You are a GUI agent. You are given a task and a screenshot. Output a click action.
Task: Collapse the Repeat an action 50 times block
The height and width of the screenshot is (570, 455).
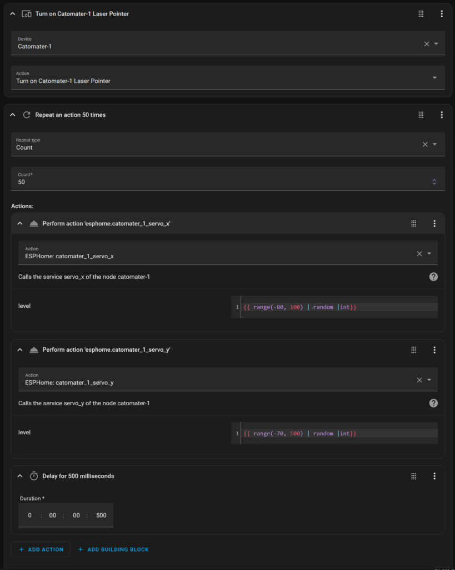click(13, 115)
